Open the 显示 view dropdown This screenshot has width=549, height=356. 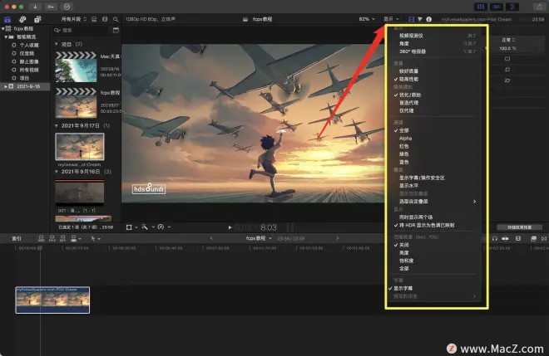(391, 19)
